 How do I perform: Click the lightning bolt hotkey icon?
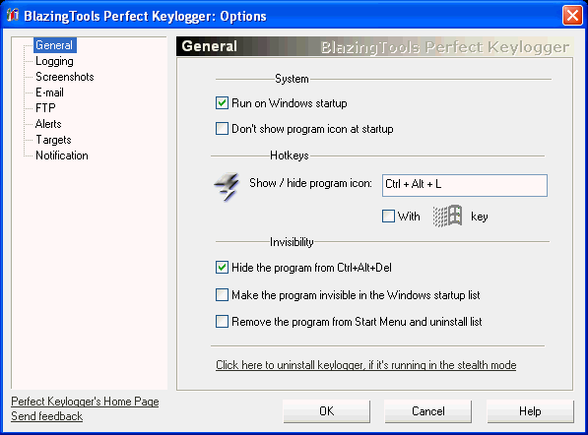[x=227, y=187]
